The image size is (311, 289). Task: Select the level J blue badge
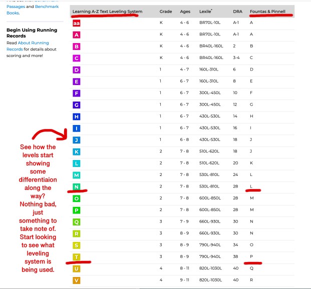76,139
